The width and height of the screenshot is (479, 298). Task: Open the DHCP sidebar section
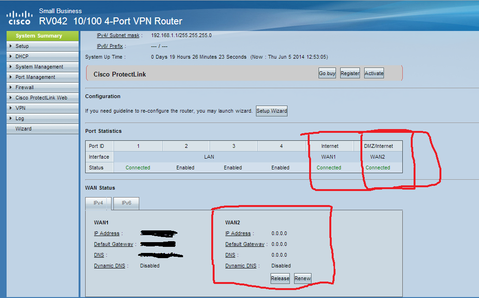click(42, 56)
